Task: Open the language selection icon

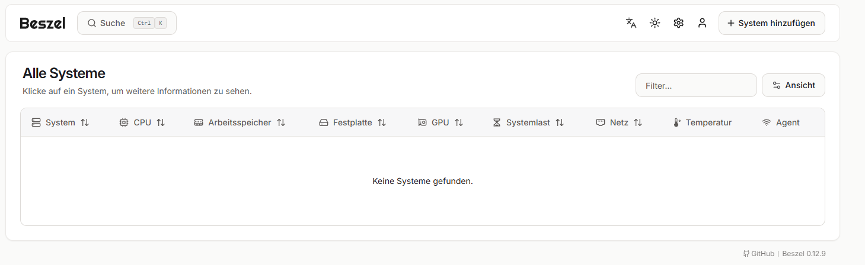Action: [631, 23]
